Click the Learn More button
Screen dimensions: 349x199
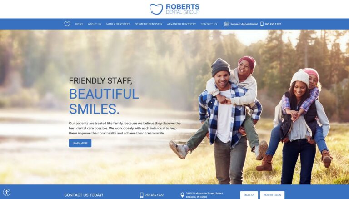pyautogui.click(x=80, y=143)
